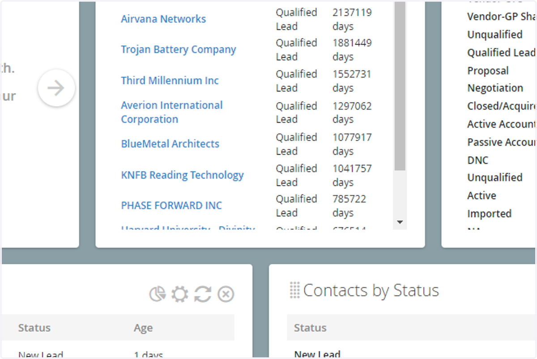
Task: Sort by Status column in left dashlet
Action: pos(34,328)
